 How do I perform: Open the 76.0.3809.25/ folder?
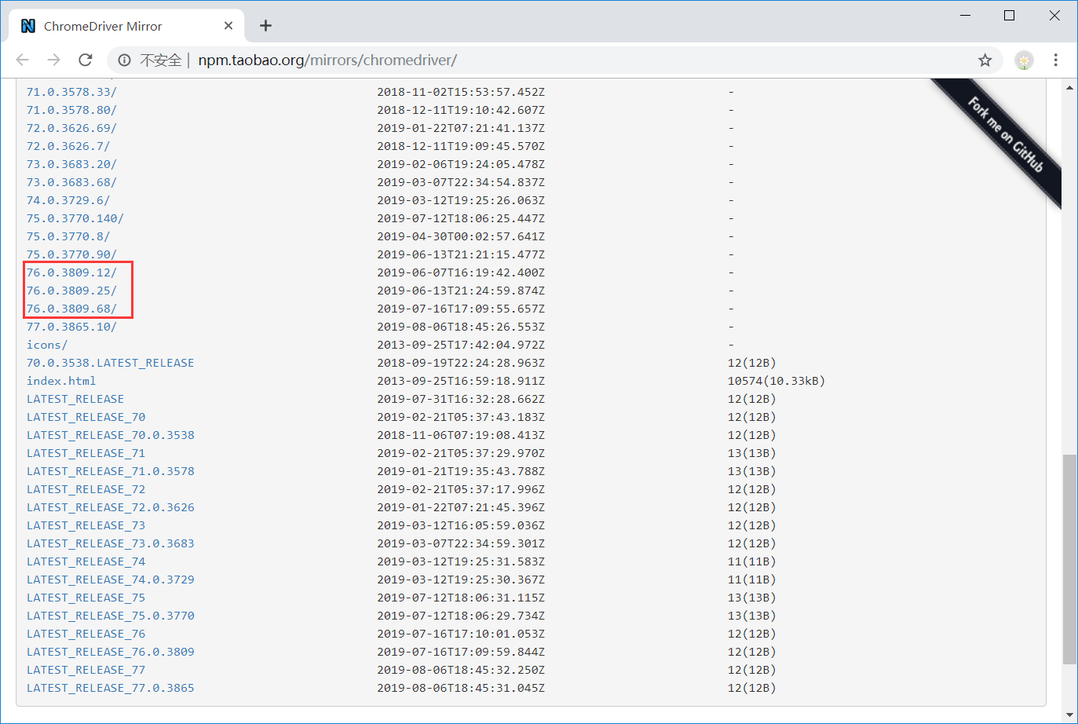(x=71, y=291)
